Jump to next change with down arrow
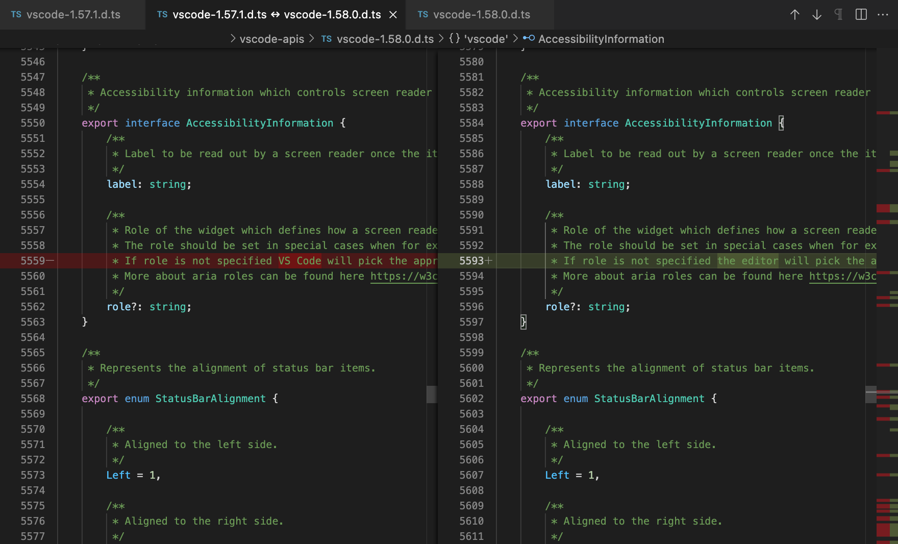This screenshot has height=544, width=898. pyautogui.click(x=816, y=15)
